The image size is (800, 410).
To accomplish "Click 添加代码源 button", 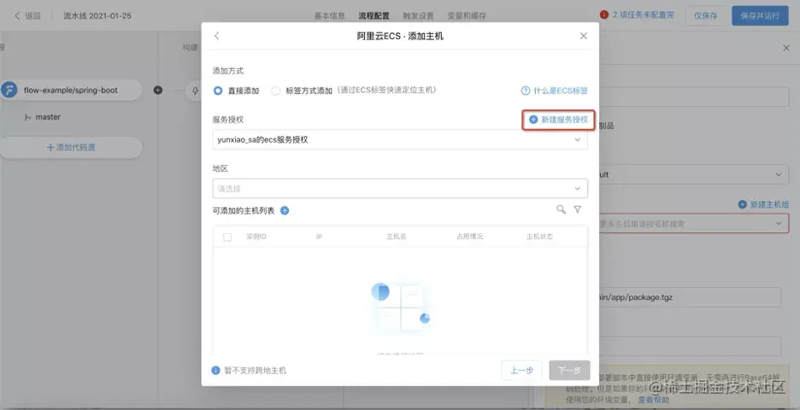I will [71, 148].
